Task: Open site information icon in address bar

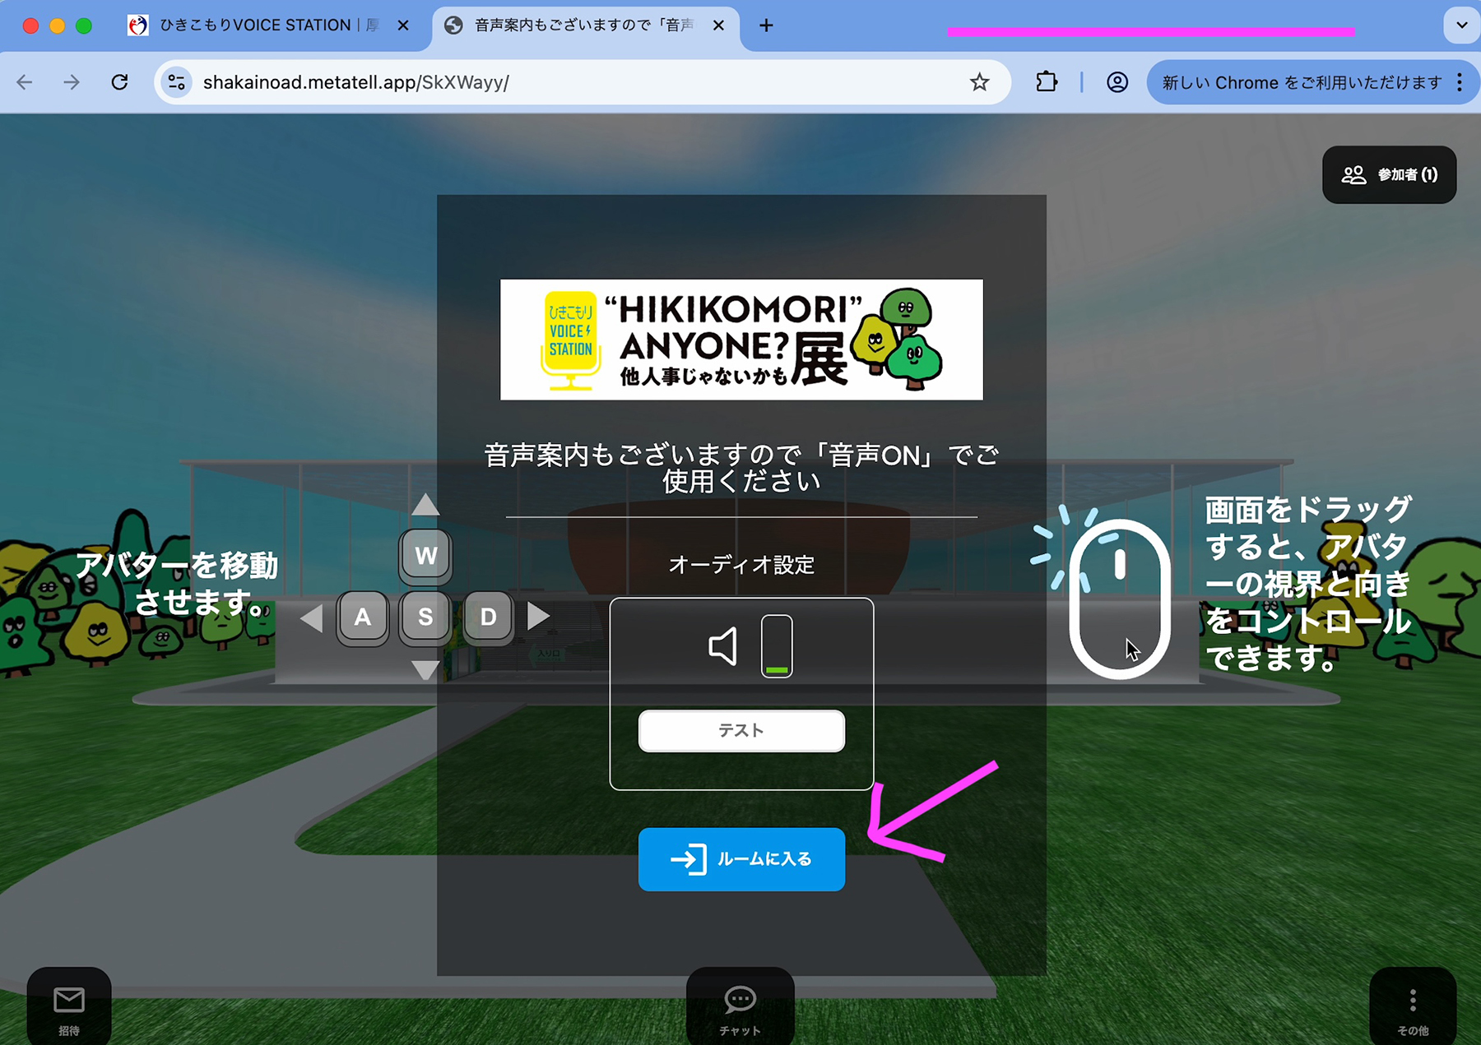Action: (176, 82)
